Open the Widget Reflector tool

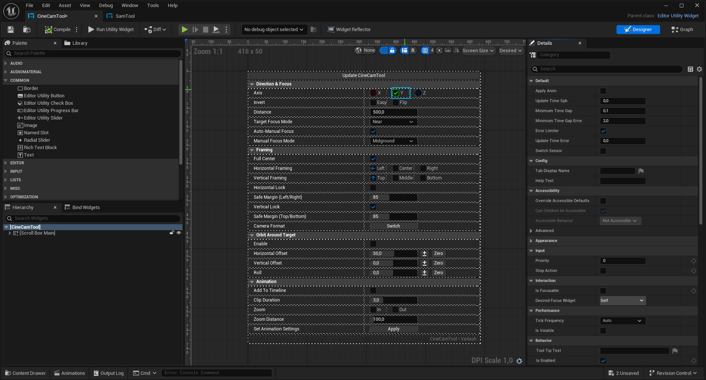coord(349,30)
